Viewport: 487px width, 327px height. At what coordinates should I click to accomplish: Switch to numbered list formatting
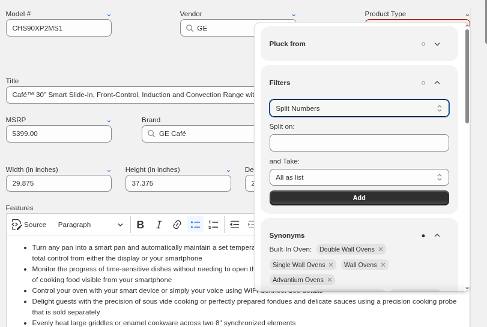[x=213, y=225]
